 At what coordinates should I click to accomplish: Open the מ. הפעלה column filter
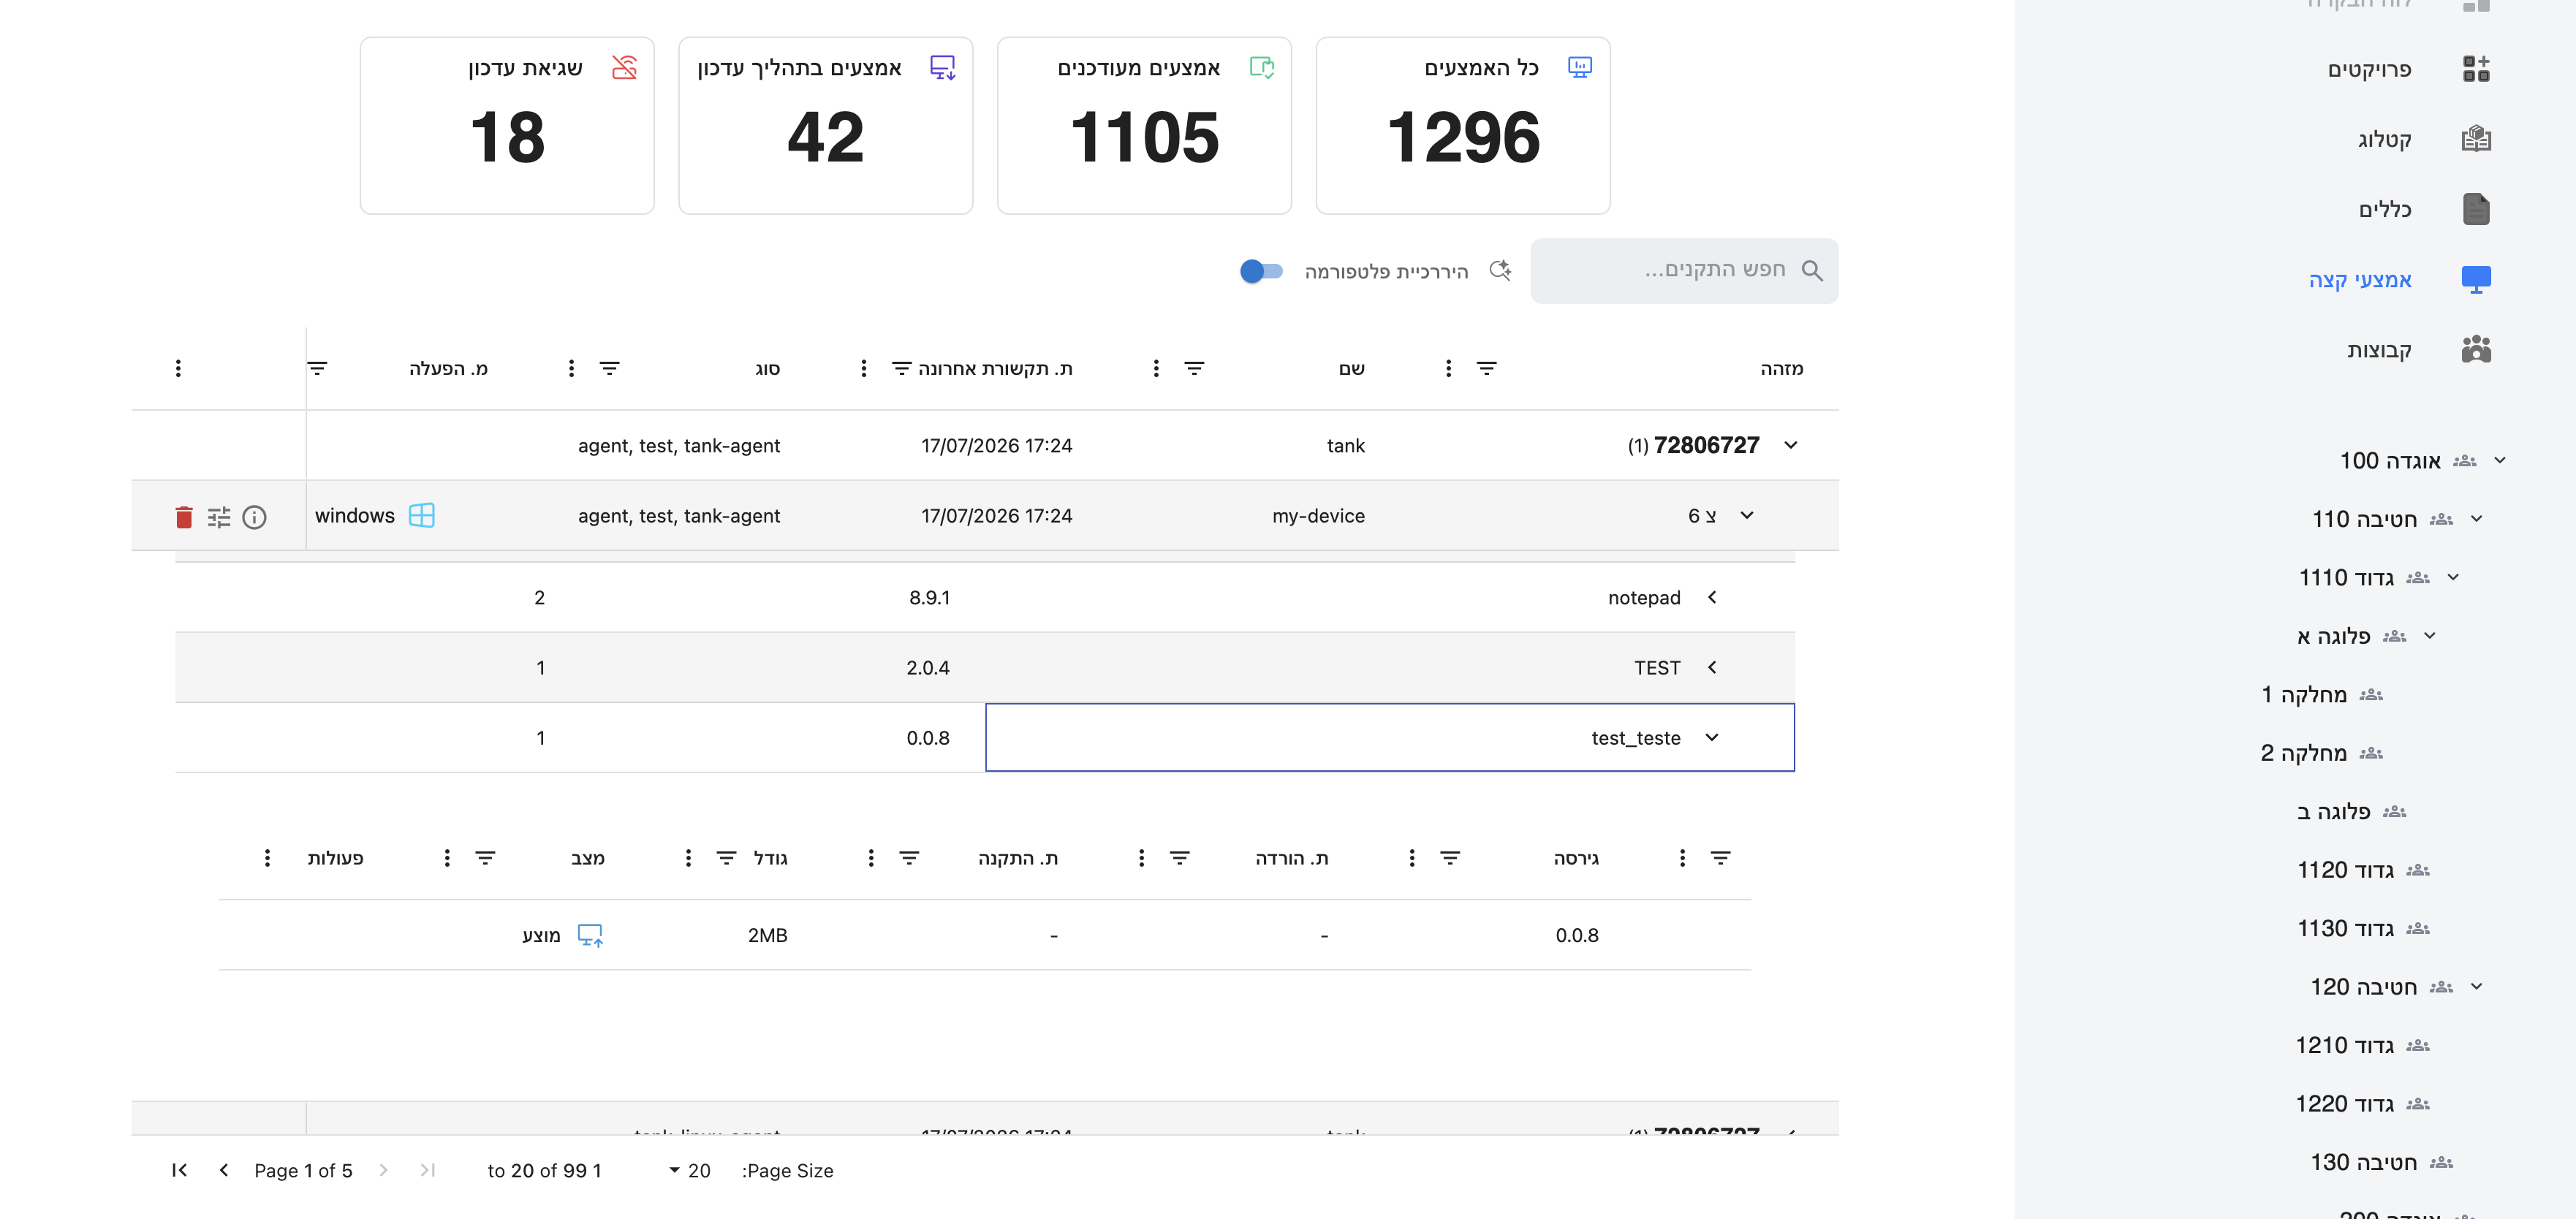tap(317, 369)
